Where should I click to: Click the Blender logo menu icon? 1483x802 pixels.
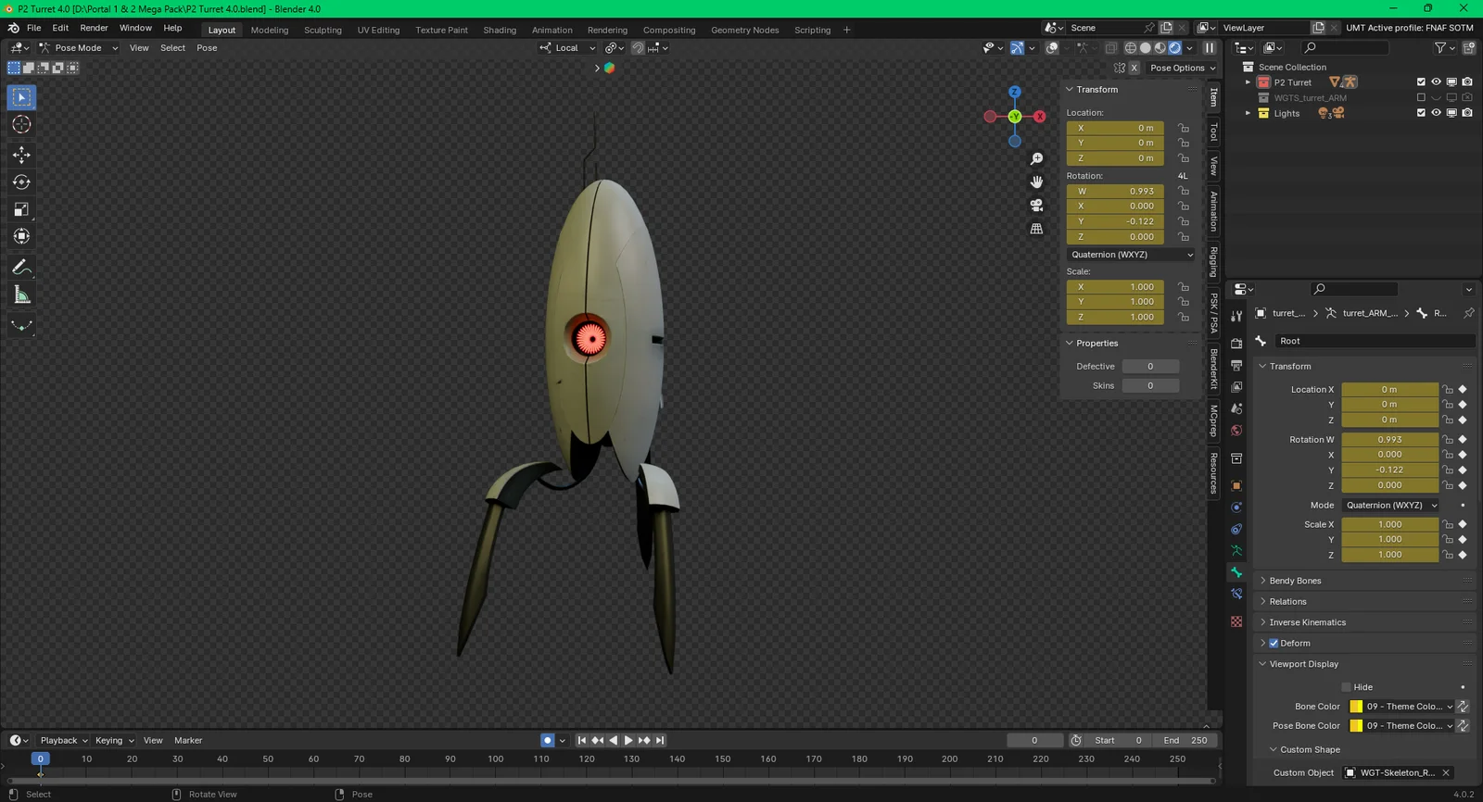[x=14, y=28]
